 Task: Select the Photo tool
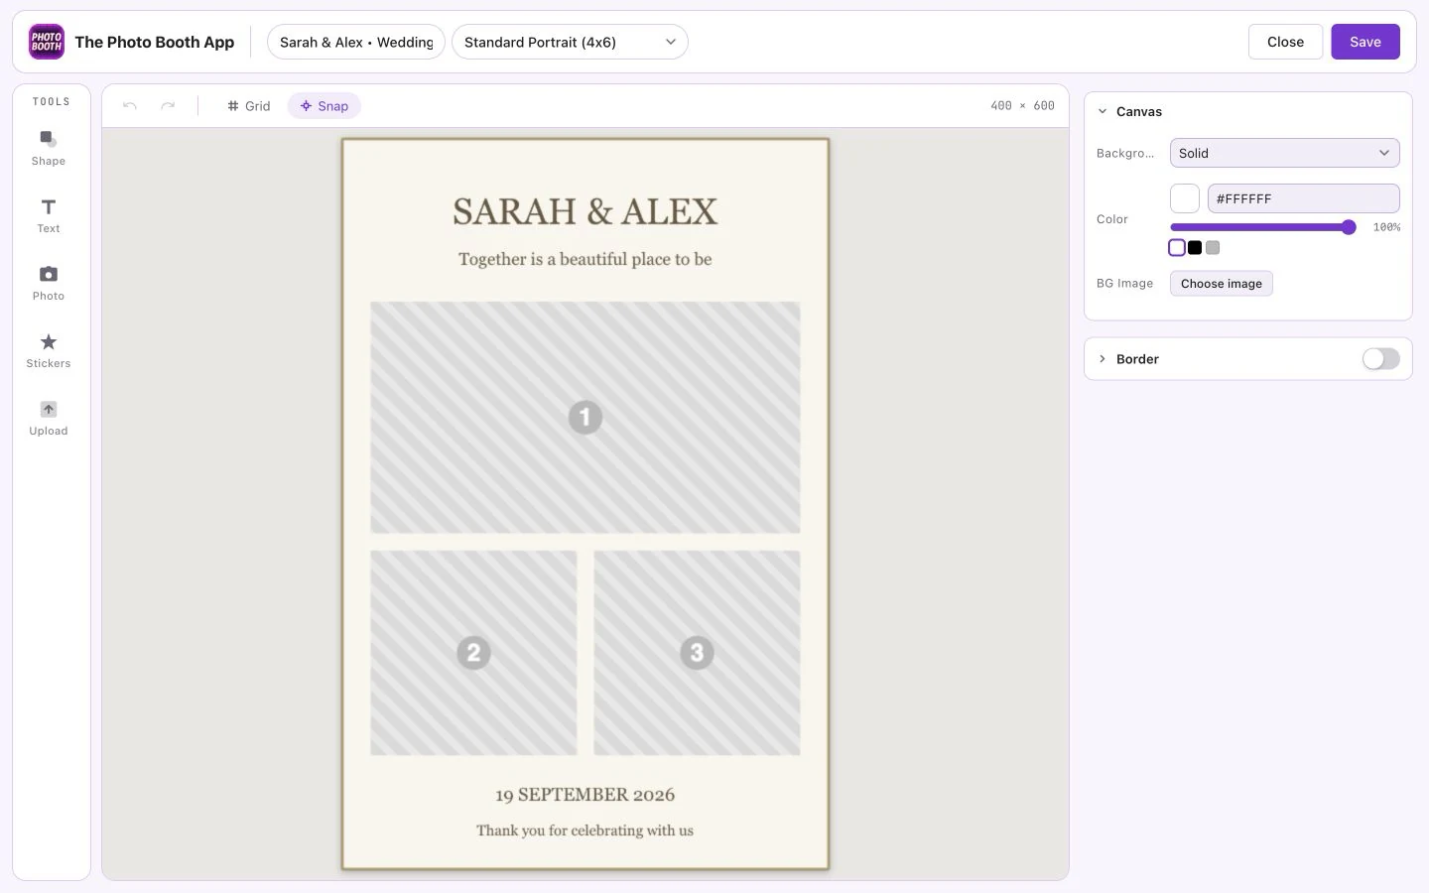pyautogui.click(x=49, y=283)
